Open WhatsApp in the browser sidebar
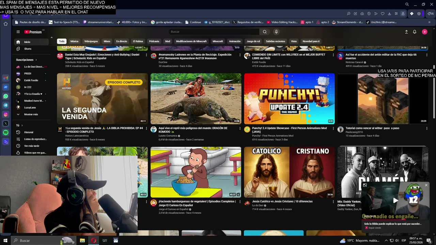The height and width of the screenshot is (245, 436). tap(5, 96)
